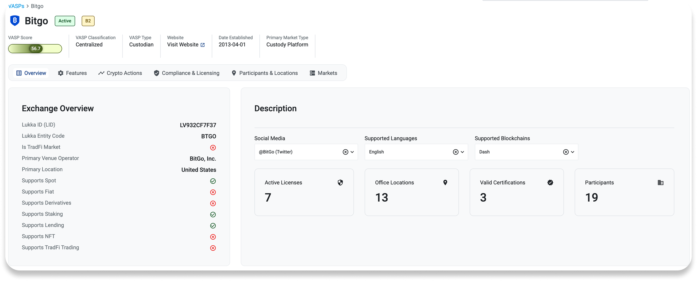This screenshot has height=281, width=697.
Task: Click the Primary Market Type value Custody Platform
Action: (x=287, y=45)
